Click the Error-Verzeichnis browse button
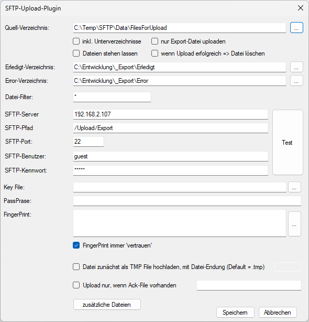 click(296, 81)
